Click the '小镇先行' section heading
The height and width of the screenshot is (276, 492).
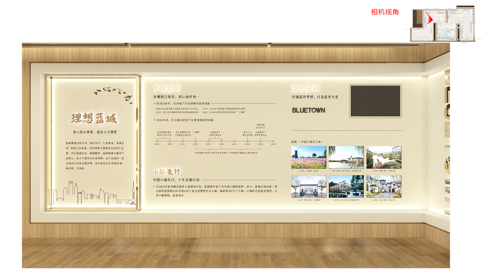pyautogui.click(x=166, y=171)
